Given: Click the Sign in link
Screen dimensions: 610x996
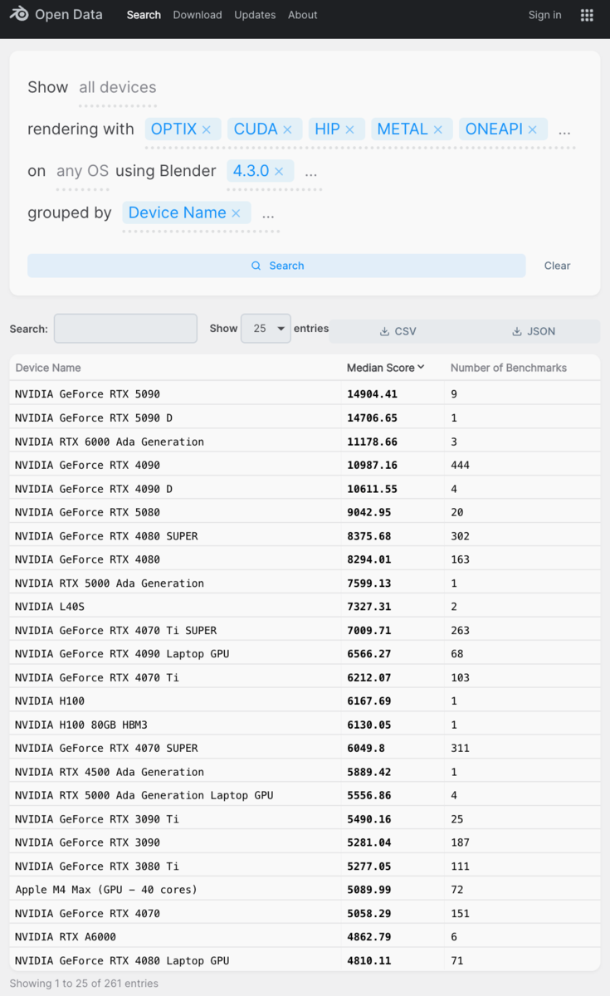Looking at the screenshot, I should [544, 15].
